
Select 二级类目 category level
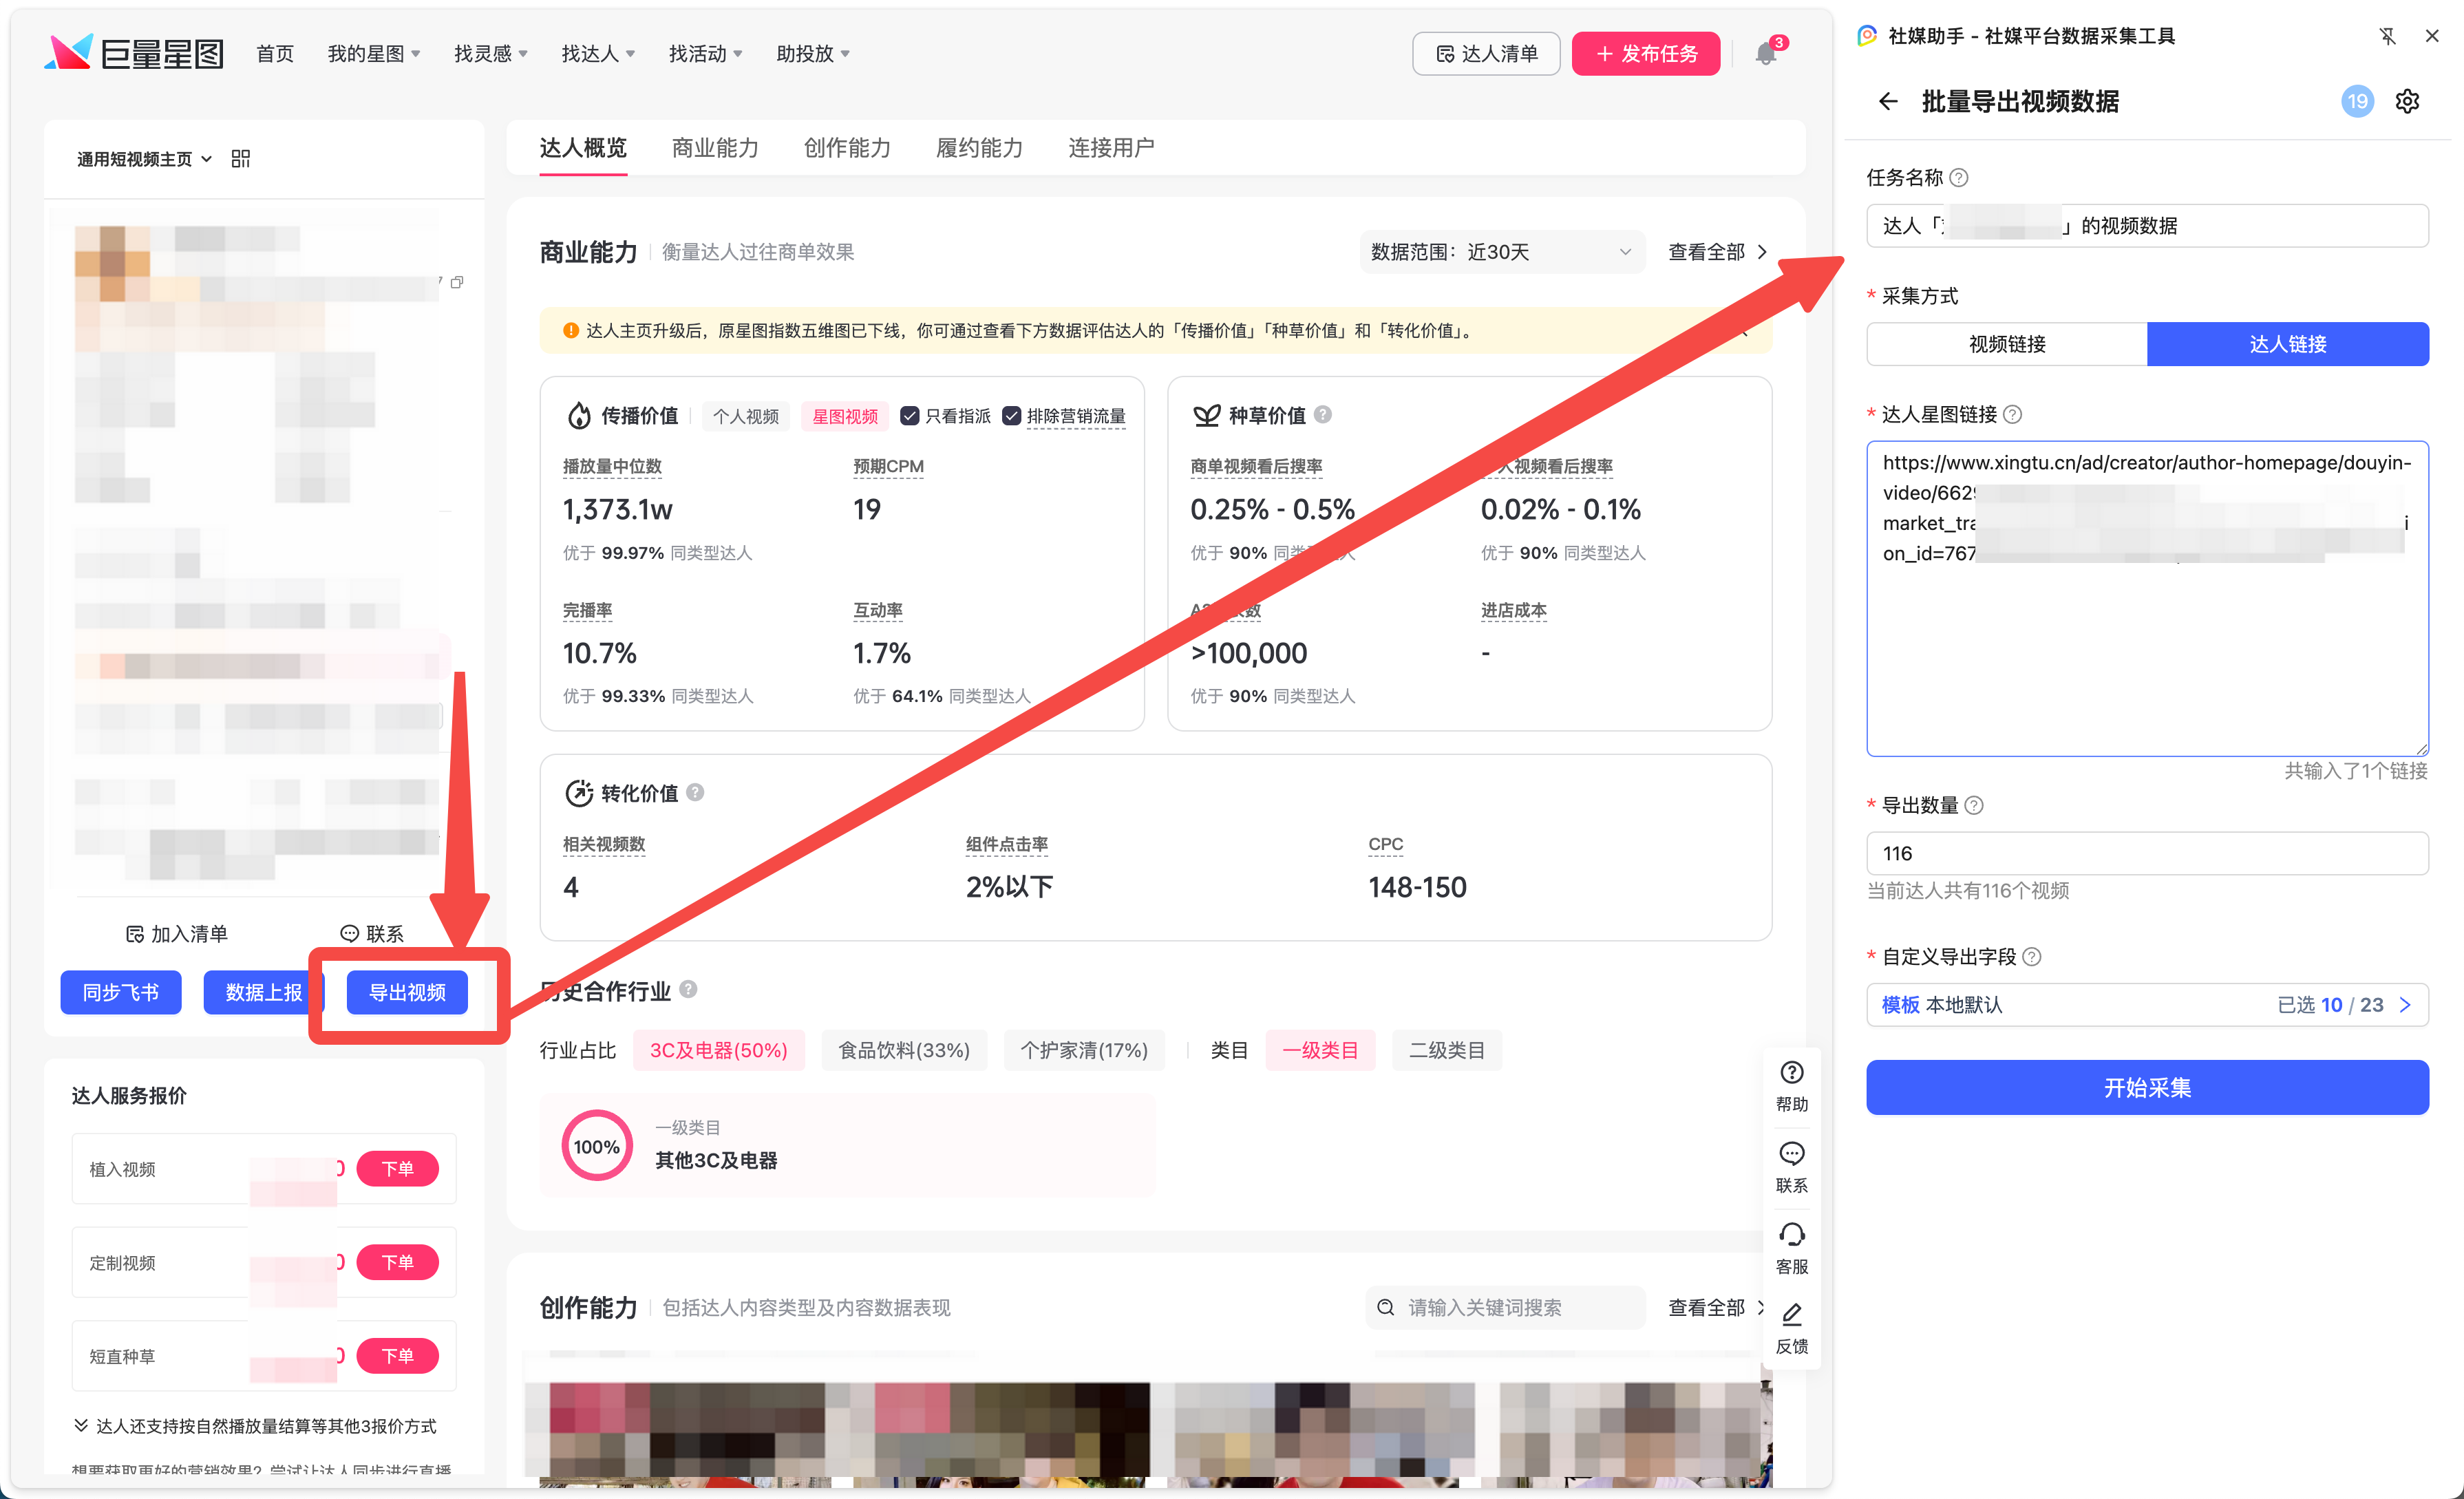click(1447, 1050)
